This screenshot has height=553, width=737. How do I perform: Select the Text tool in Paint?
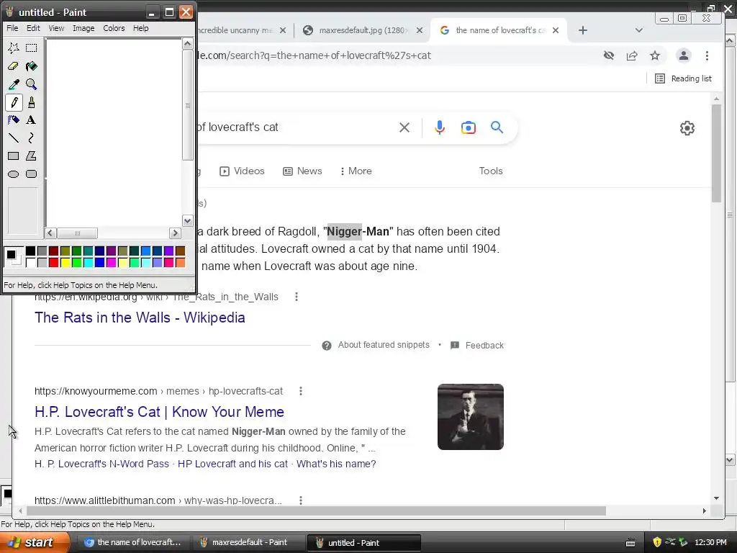[32, 120]
